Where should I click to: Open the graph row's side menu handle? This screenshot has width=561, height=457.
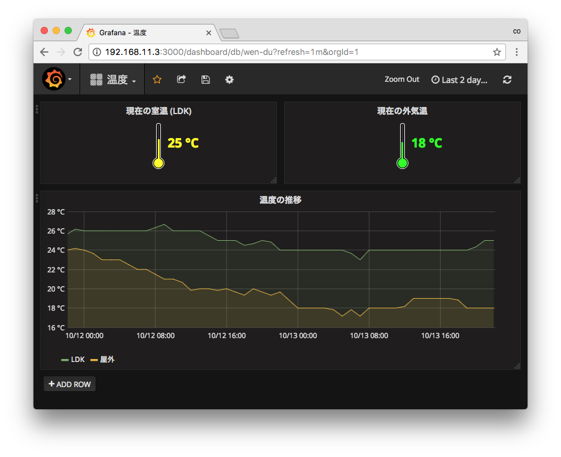coord(37,198)
